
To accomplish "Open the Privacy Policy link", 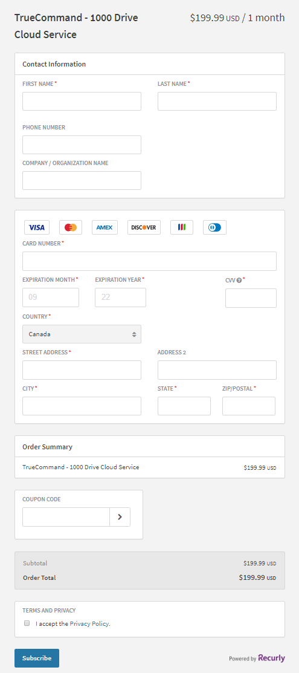I will [x=89, y=623].
